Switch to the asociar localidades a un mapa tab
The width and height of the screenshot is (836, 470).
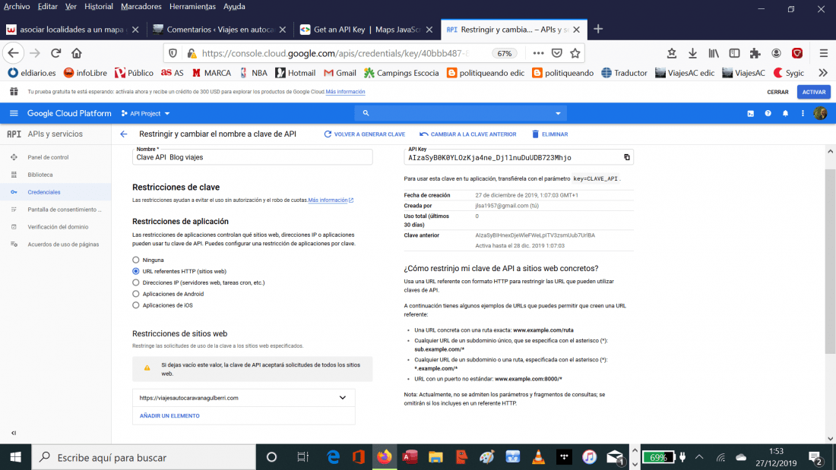[x=71, y=30]
